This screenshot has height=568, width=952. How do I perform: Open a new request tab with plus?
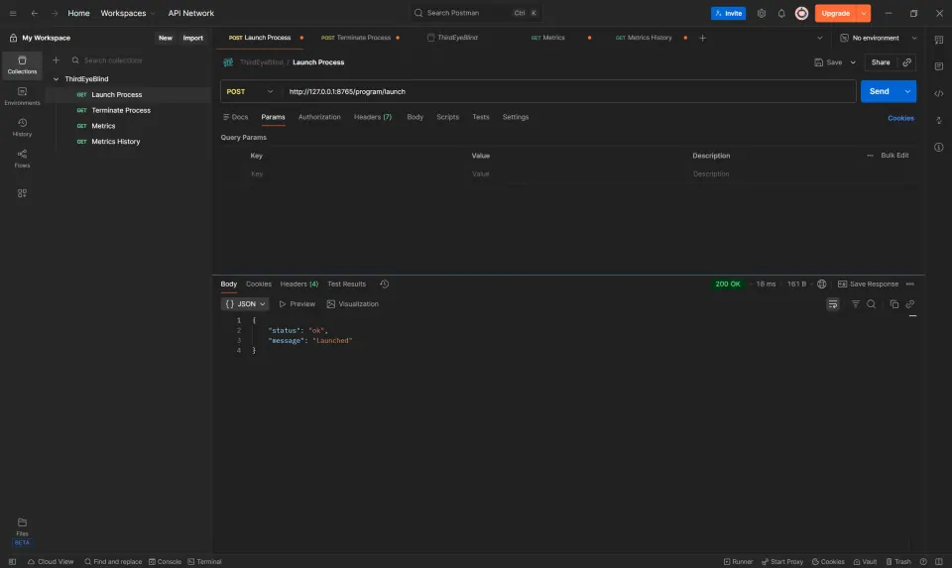[702, 38]
